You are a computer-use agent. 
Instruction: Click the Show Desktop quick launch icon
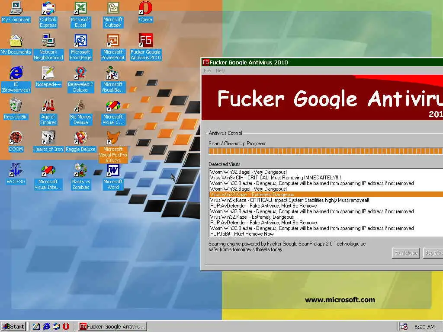(36, 326)
